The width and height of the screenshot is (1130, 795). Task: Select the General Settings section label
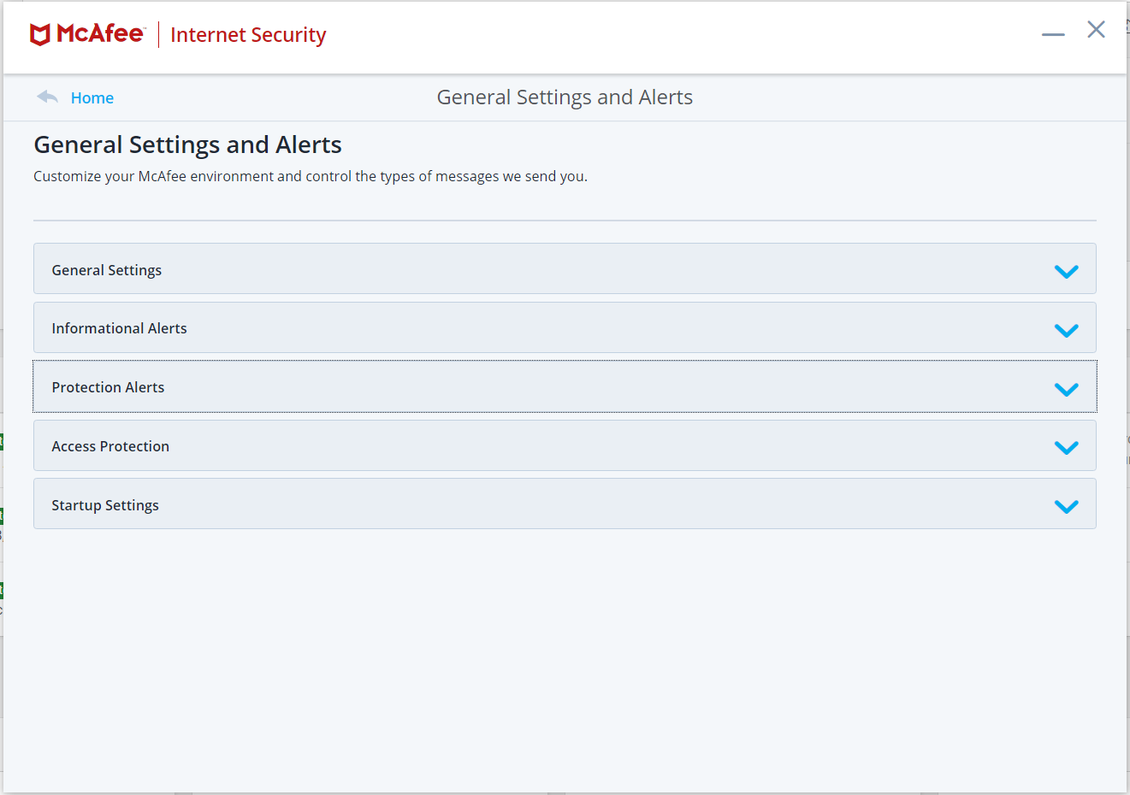107,270
